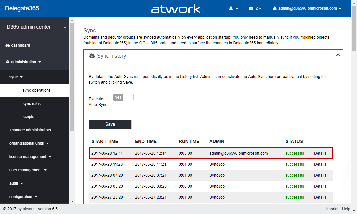Click end time 2017-06-28 03:20
This screenshot has height=214, width=357.
click(150, 186)
